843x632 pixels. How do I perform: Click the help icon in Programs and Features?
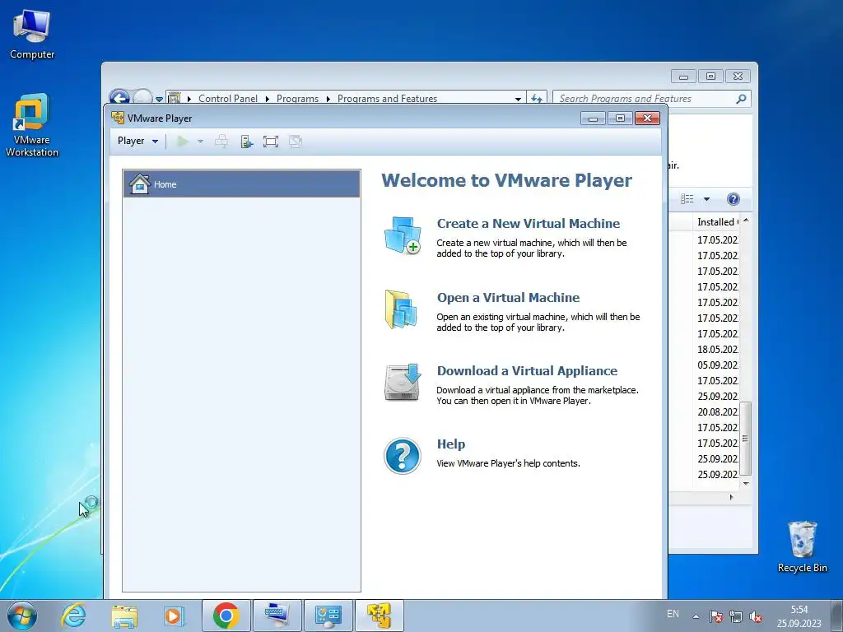tap(733, 199)
